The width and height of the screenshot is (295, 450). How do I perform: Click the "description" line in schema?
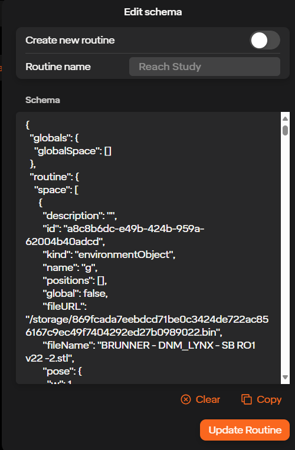[x=80, y=216]
